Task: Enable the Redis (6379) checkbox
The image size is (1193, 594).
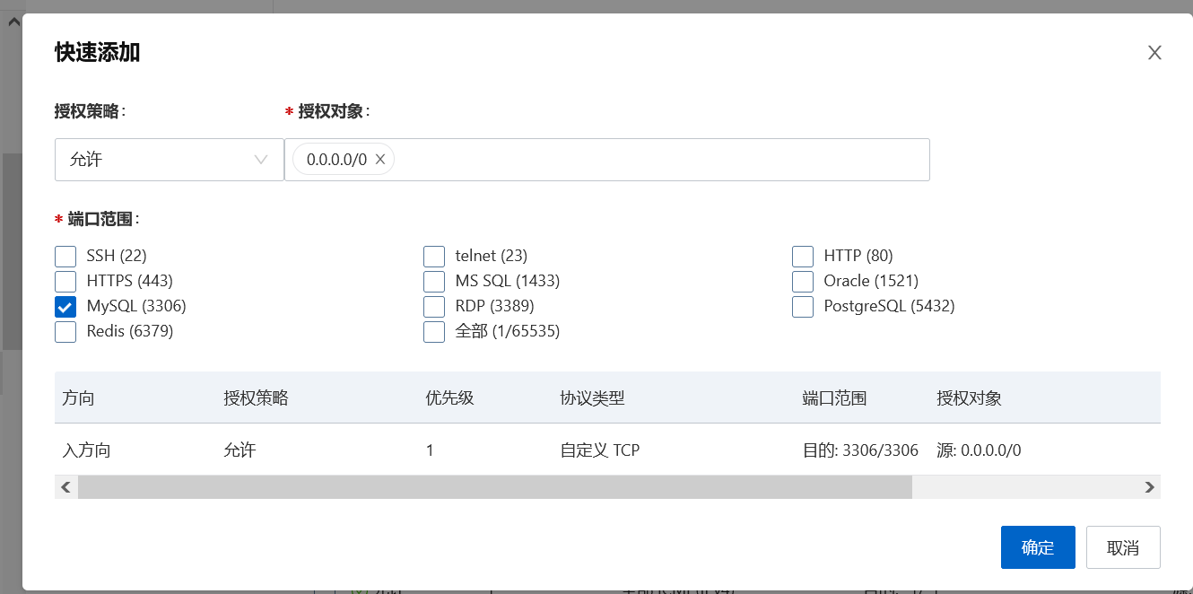Action: [x=65, y=332]
